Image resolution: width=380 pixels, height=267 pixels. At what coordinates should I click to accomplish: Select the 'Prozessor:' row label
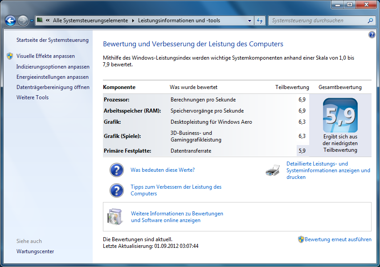(117, 100)
